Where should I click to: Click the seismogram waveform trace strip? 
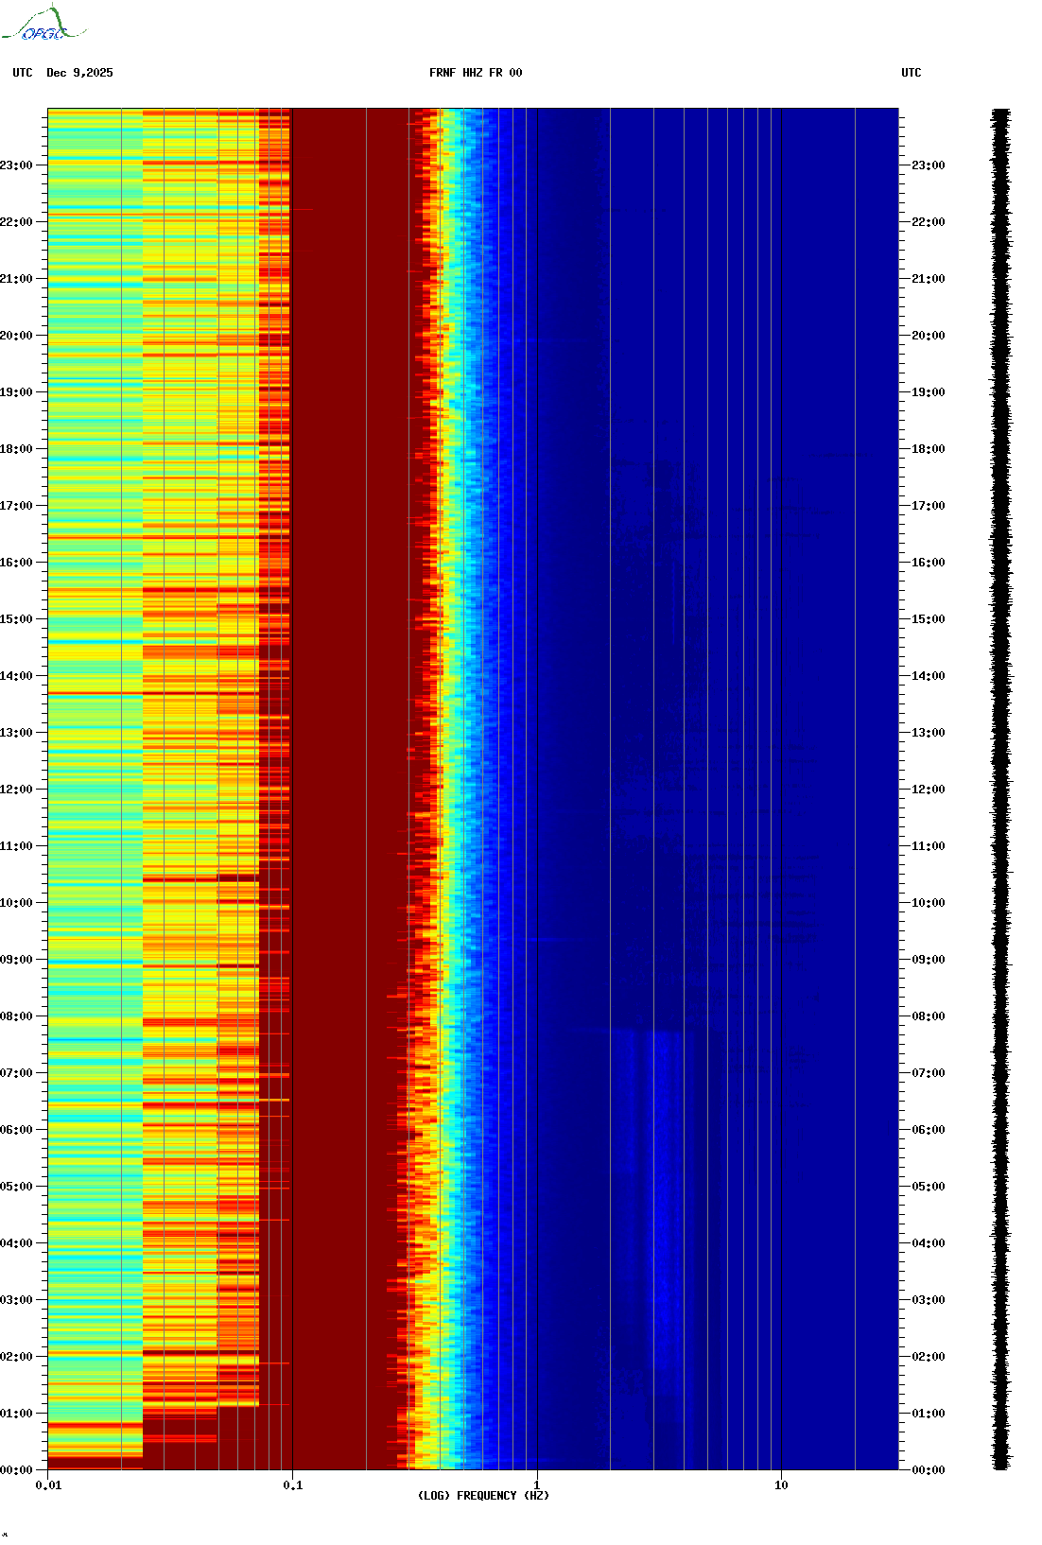click(1000, 790)
